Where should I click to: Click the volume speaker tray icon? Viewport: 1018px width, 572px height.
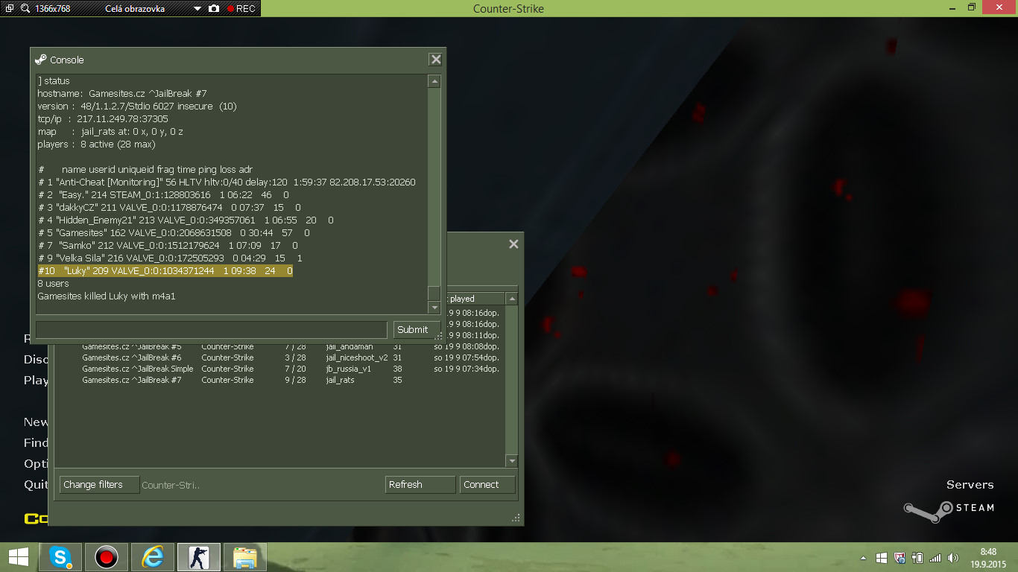(x=952, y=558)
